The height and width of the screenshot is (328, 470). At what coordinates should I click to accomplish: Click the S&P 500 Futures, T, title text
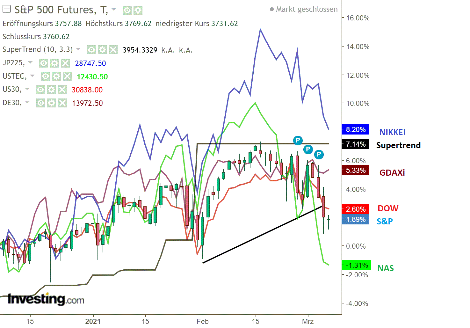point(61,10)
